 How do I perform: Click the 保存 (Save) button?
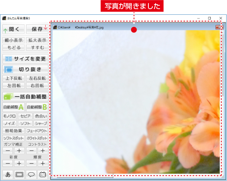[x=37, y=29]
